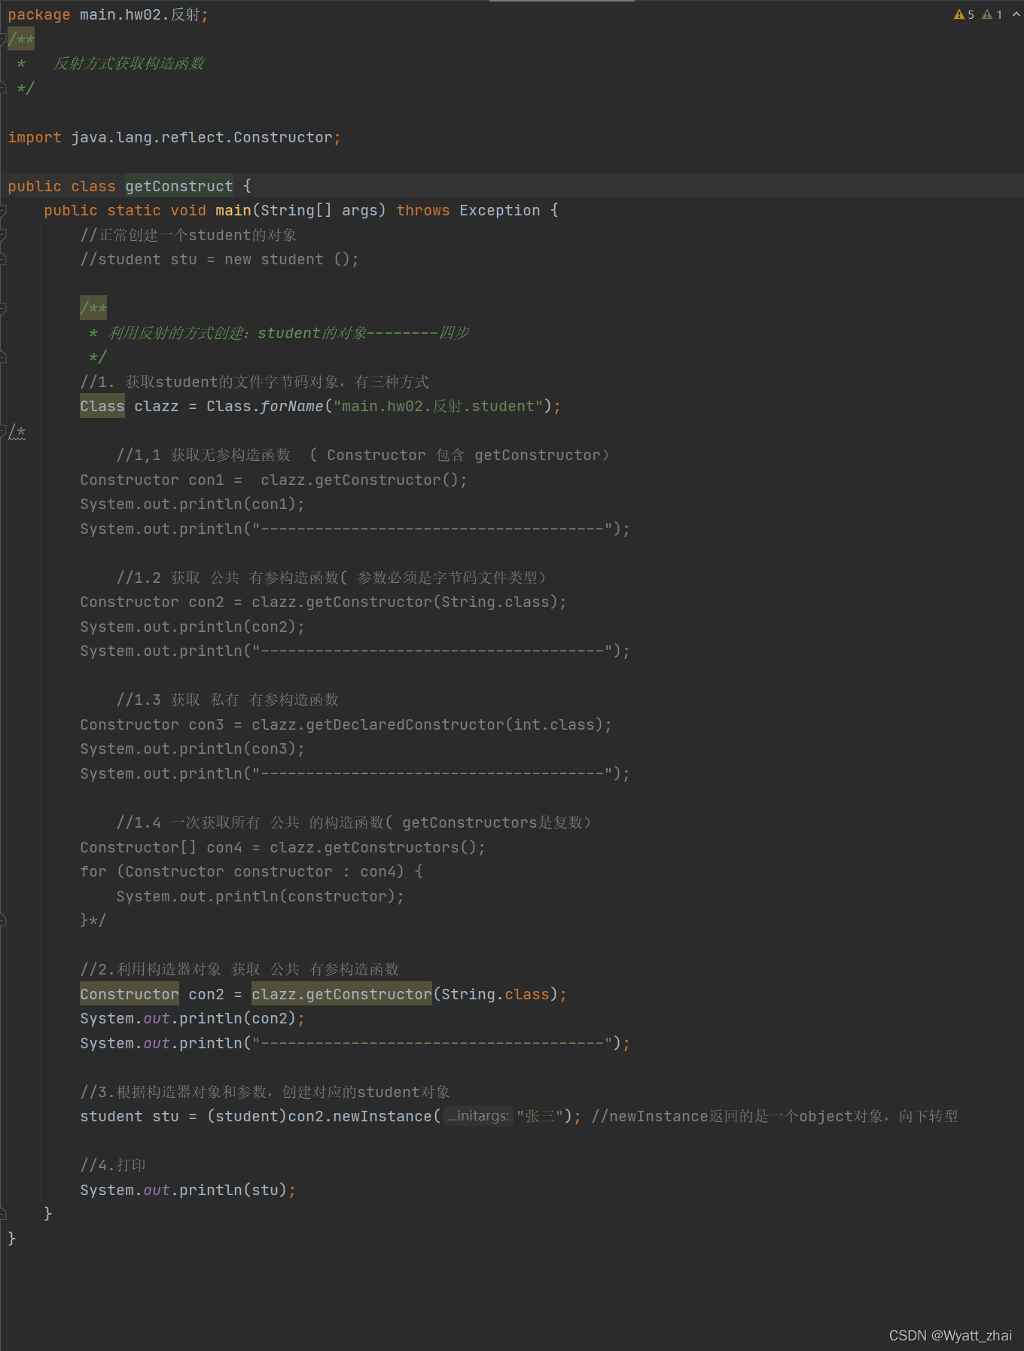Collapse the block comment fold marker beside '/*'
This screenshot has width=1024, height=1351.
point(3,432)
